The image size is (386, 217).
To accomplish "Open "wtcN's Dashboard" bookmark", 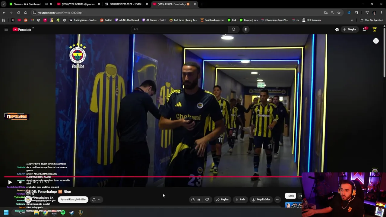I will click(x=127, y=20).
